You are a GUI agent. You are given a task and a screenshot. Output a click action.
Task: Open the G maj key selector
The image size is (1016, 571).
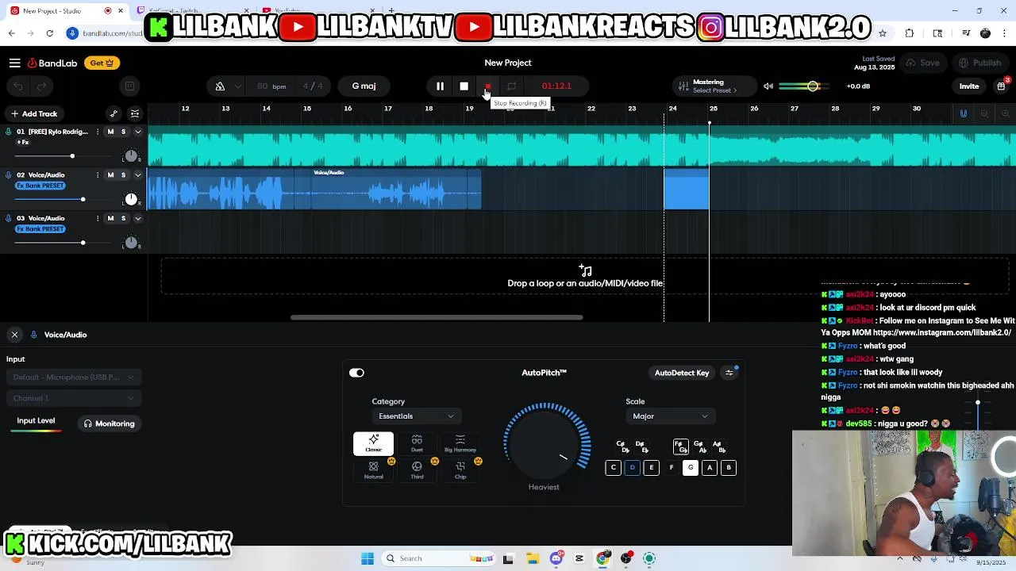point(364,86)
